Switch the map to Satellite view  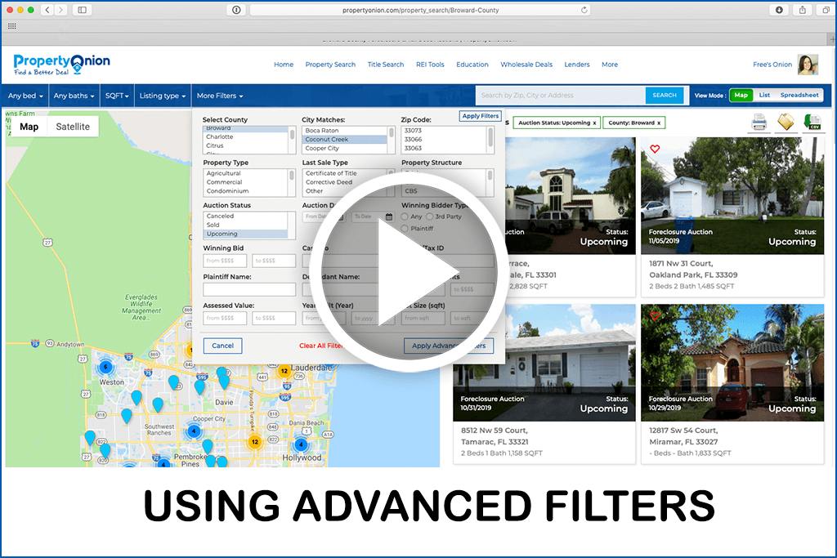73,127
